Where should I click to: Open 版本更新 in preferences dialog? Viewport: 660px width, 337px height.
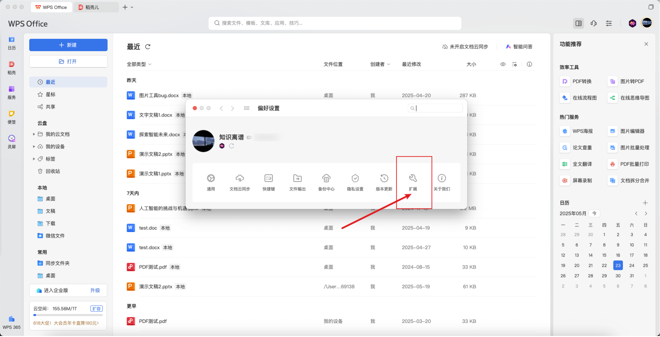coord(384,182)
